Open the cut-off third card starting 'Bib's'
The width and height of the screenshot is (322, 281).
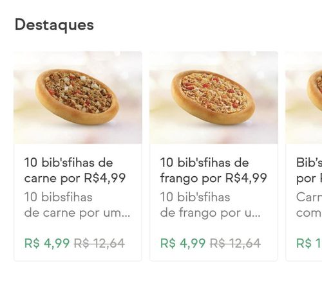coord(304,156)
